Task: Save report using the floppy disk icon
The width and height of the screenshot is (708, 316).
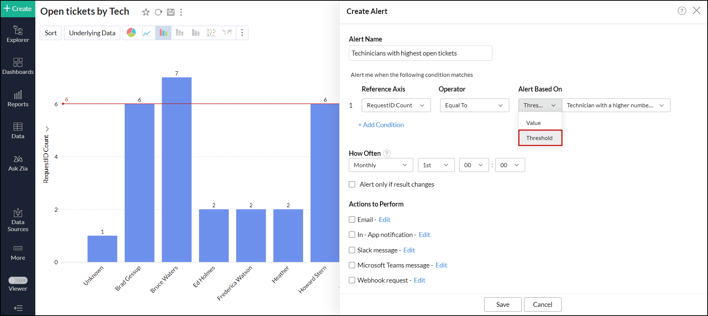Action: click(x=171, y=12)
